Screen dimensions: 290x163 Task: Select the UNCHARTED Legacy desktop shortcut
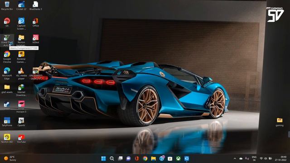[x=36, y=73]
